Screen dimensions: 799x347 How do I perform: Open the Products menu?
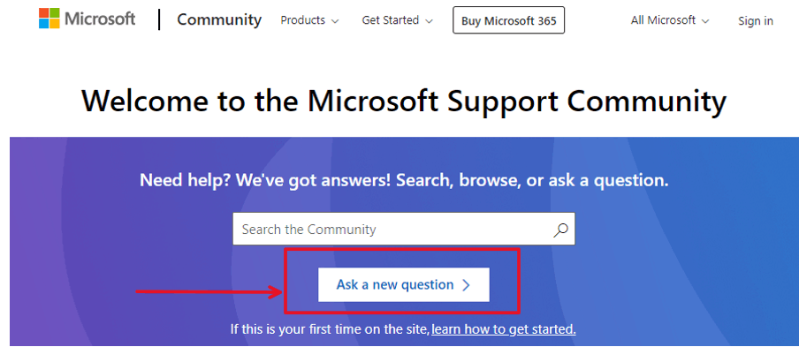click(310, 20)
